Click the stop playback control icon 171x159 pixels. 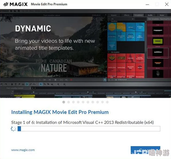(x=55, y=80)
